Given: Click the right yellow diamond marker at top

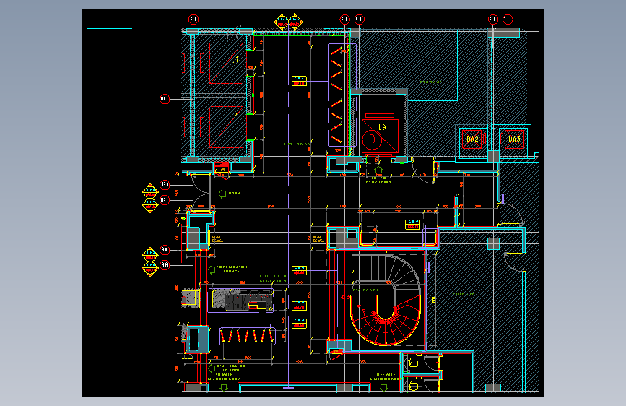Looking at the screenshot, I should [295, 22].
